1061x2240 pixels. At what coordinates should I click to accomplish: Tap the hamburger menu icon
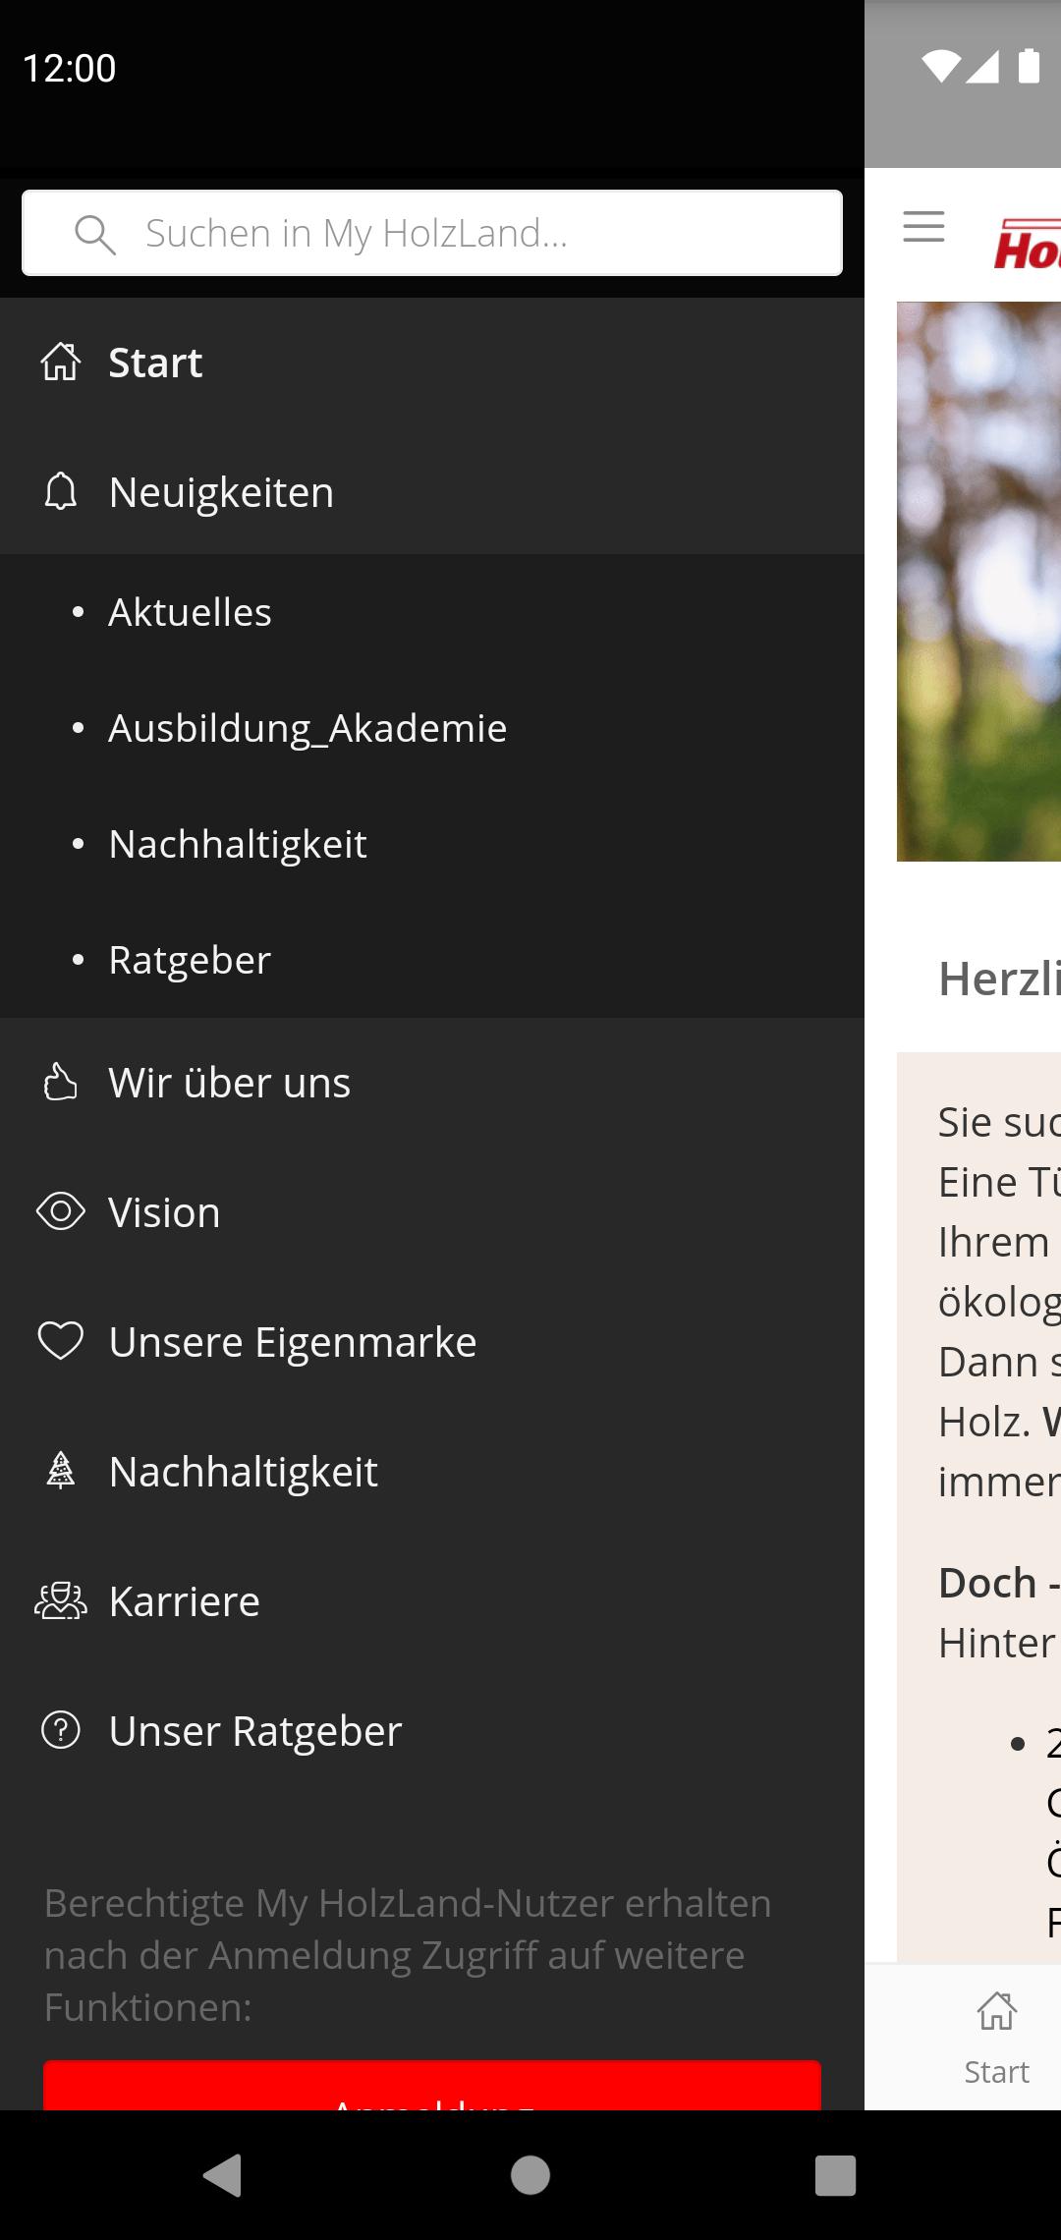pyautogui.click(x=923, y=227)
